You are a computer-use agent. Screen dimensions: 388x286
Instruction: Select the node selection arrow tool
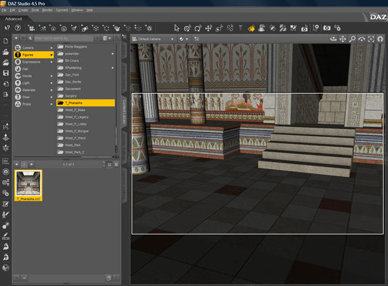(177, 28)
